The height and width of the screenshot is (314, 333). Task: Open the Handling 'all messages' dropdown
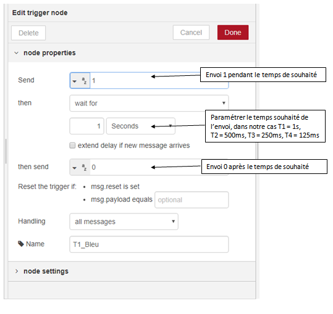pos(124,221)
